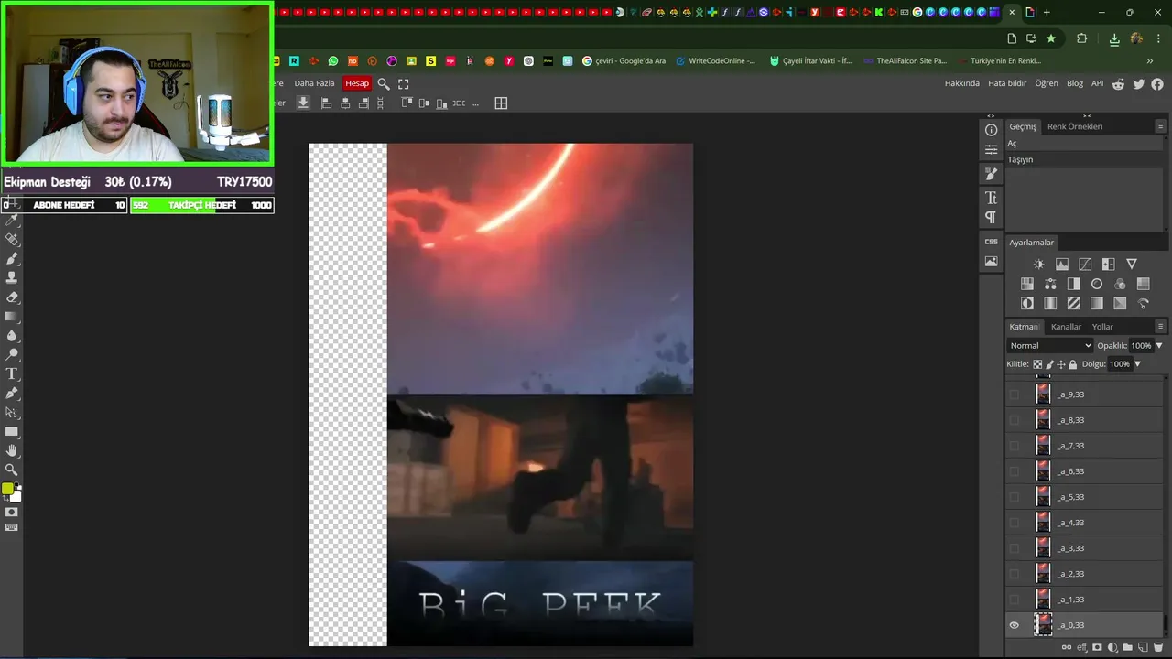1172x659 pixels.
Task: Select the Dodge tool
Action: (12, 354)
